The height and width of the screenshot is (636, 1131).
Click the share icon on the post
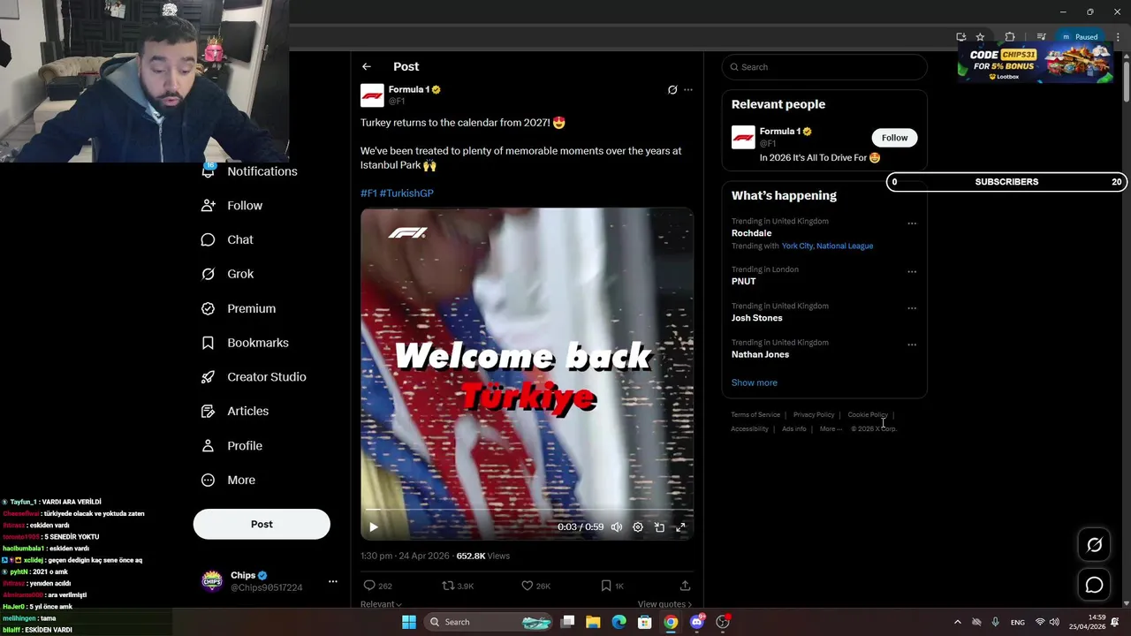685,586
